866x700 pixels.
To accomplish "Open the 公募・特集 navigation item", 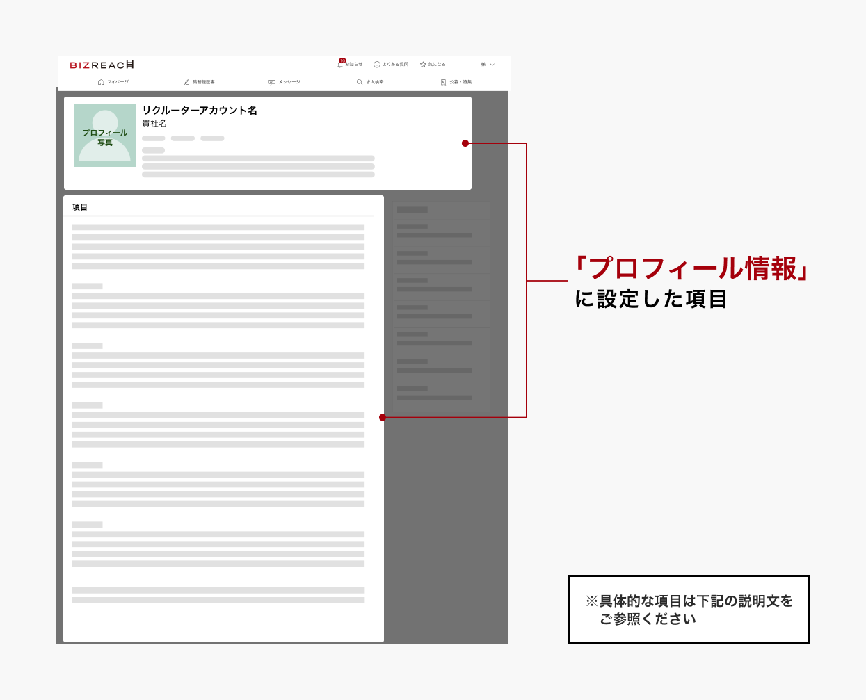I will tap(460, 82).
